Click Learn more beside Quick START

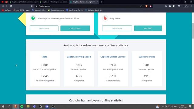point(44,28)
